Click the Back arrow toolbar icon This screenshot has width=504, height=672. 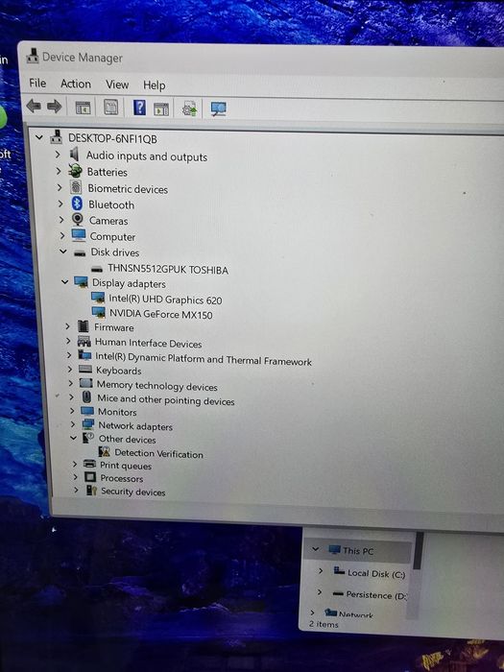click(x=34, y=106)
